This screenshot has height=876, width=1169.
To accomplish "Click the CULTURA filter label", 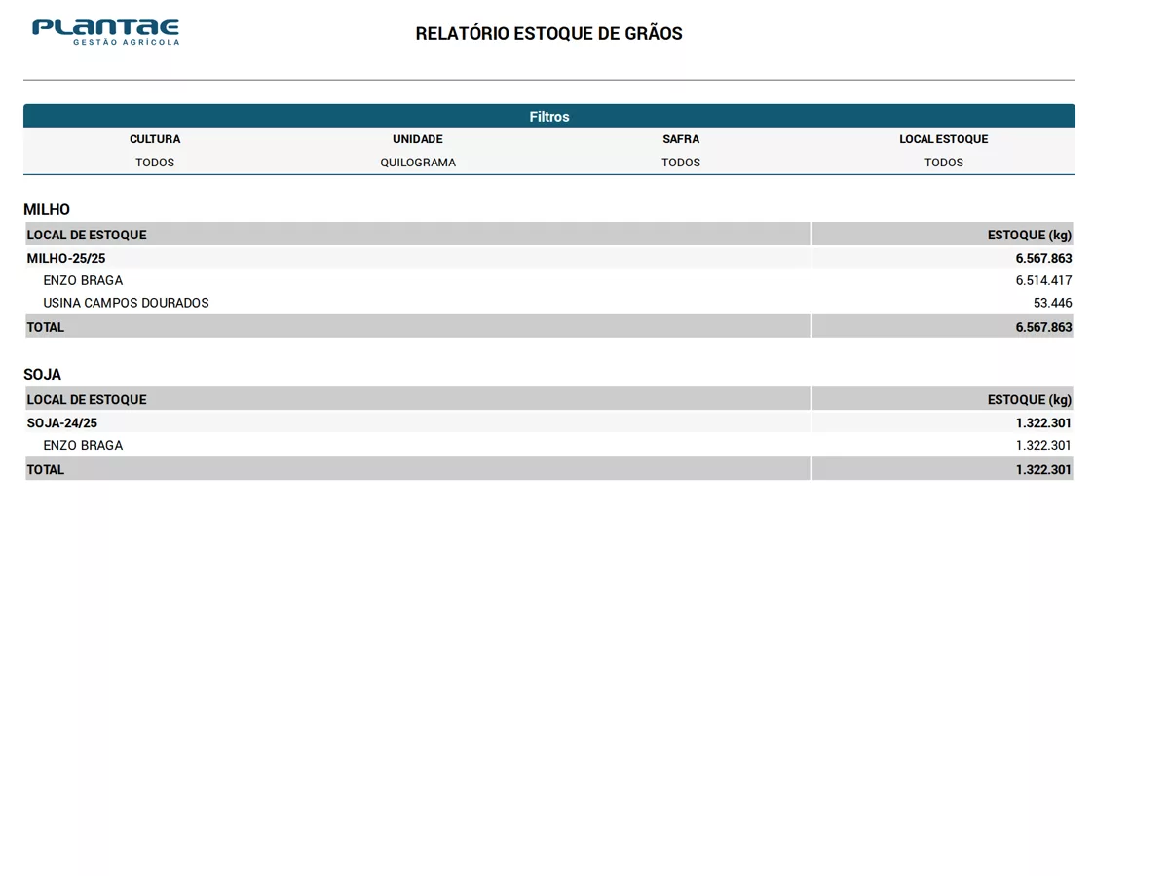I will tap(155, 139).
